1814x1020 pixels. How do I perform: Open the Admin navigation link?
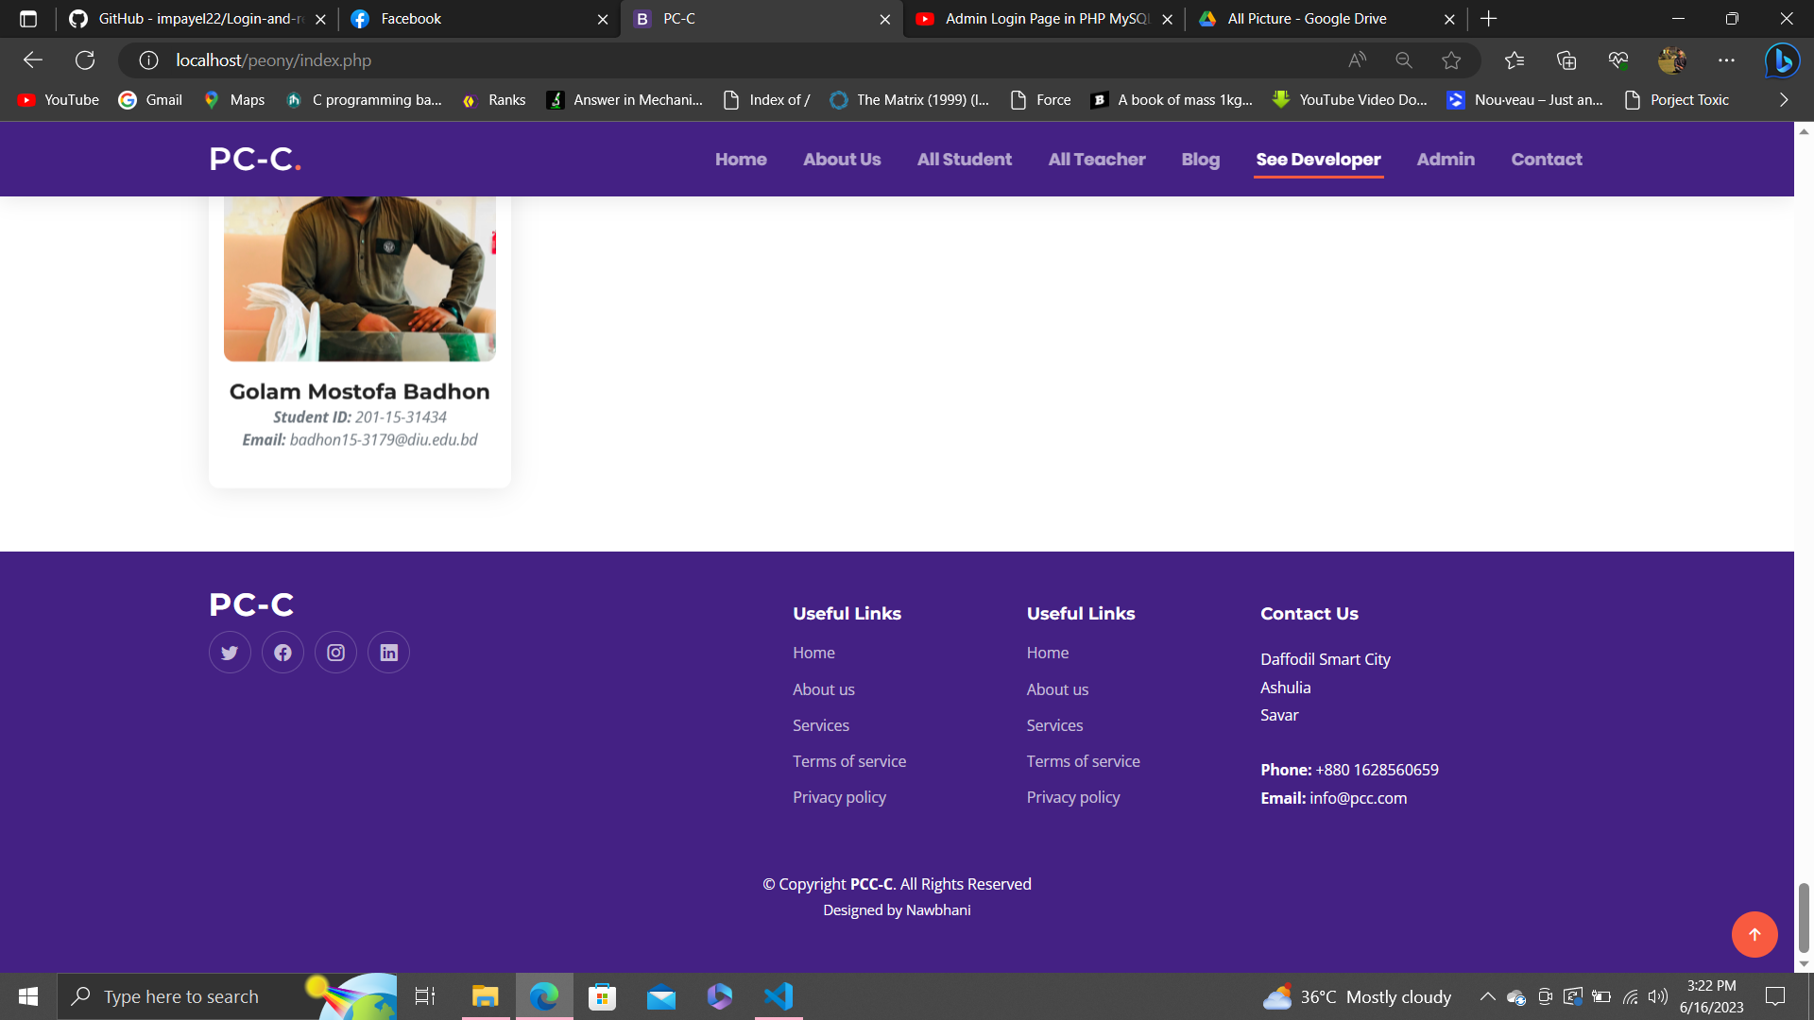[x=1446, y=160]
